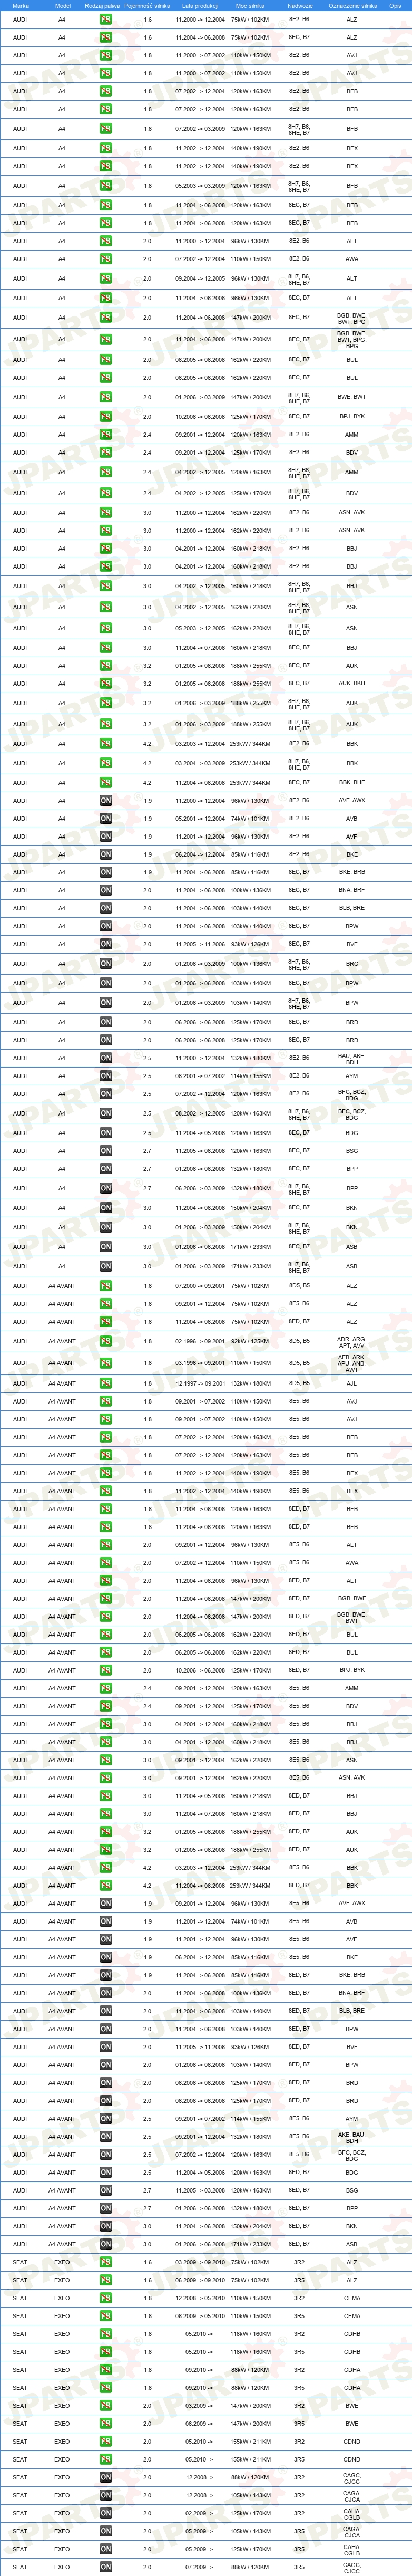Click petrol icon in A4 AVANT 'AJL' row
The width and height of the screenshot is (412, 2576).
(x=106, y=1384)
